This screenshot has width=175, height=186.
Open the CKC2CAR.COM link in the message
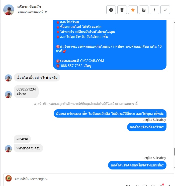[92, 61]
